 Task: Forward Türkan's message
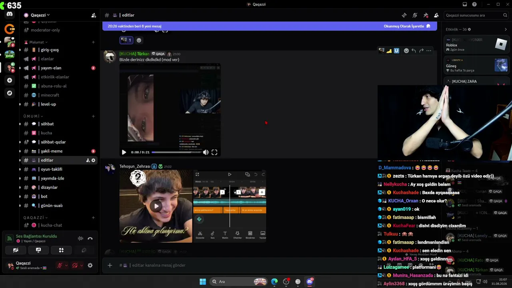tap(421, 51)
